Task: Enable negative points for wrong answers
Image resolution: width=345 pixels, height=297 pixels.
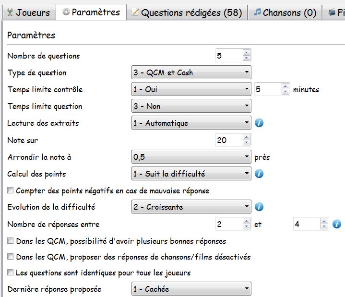Action: click(x=11, y=190)
